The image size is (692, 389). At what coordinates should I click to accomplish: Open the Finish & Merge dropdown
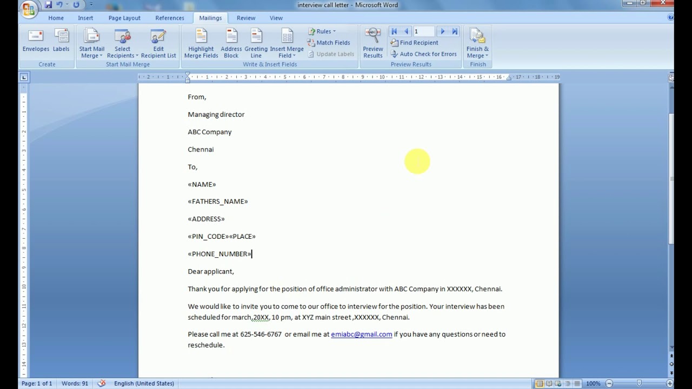pyautogui.click(x=477, y=43)
